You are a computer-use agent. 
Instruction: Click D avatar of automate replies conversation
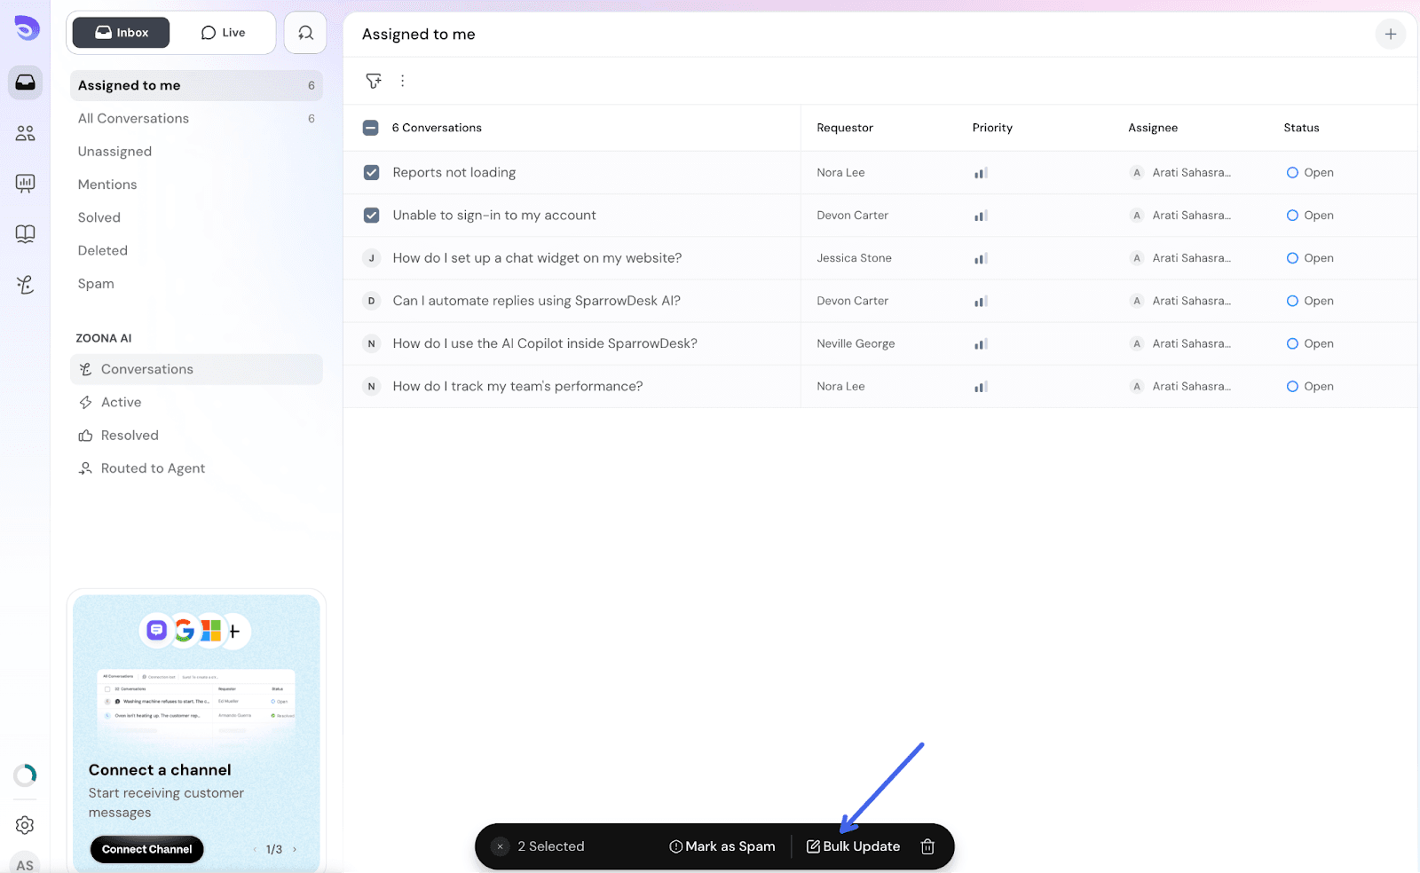click(371, 301)
